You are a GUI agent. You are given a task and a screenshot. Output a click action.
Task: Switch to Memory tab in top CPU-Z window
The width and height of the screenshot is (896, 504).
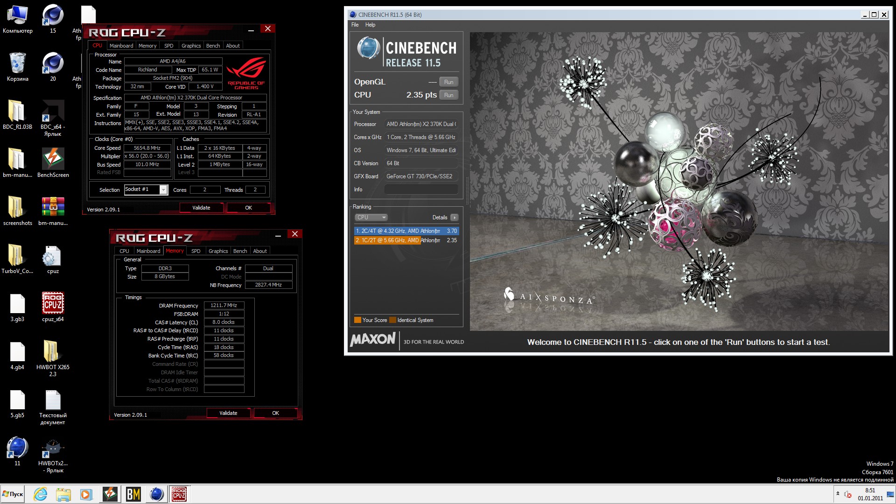click(x=147, y=46)
